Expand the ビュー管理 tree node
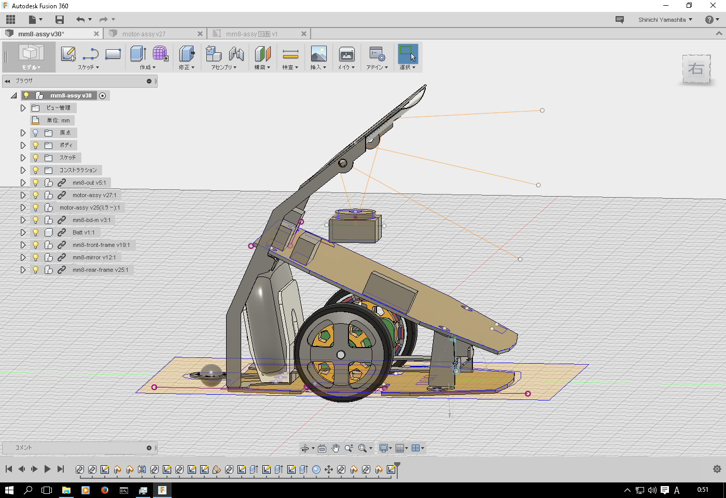 [23, 108]
